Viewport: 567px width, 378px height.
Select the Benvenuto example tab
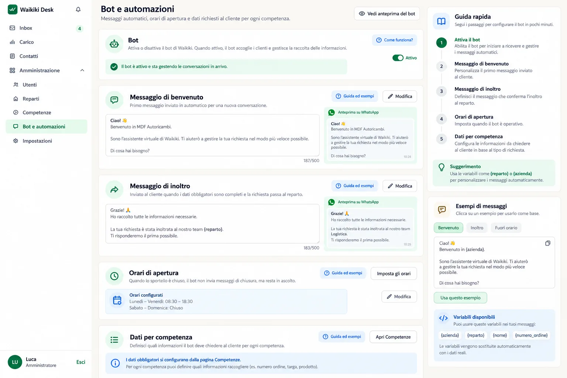(x=449, y=228)
